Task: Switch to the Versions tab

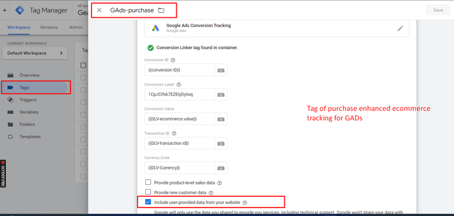Action: 48,28
